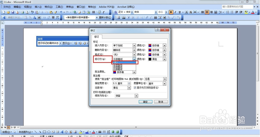Apply character border icon
Screen dimensions: 260x137
(x=186, y=12)
